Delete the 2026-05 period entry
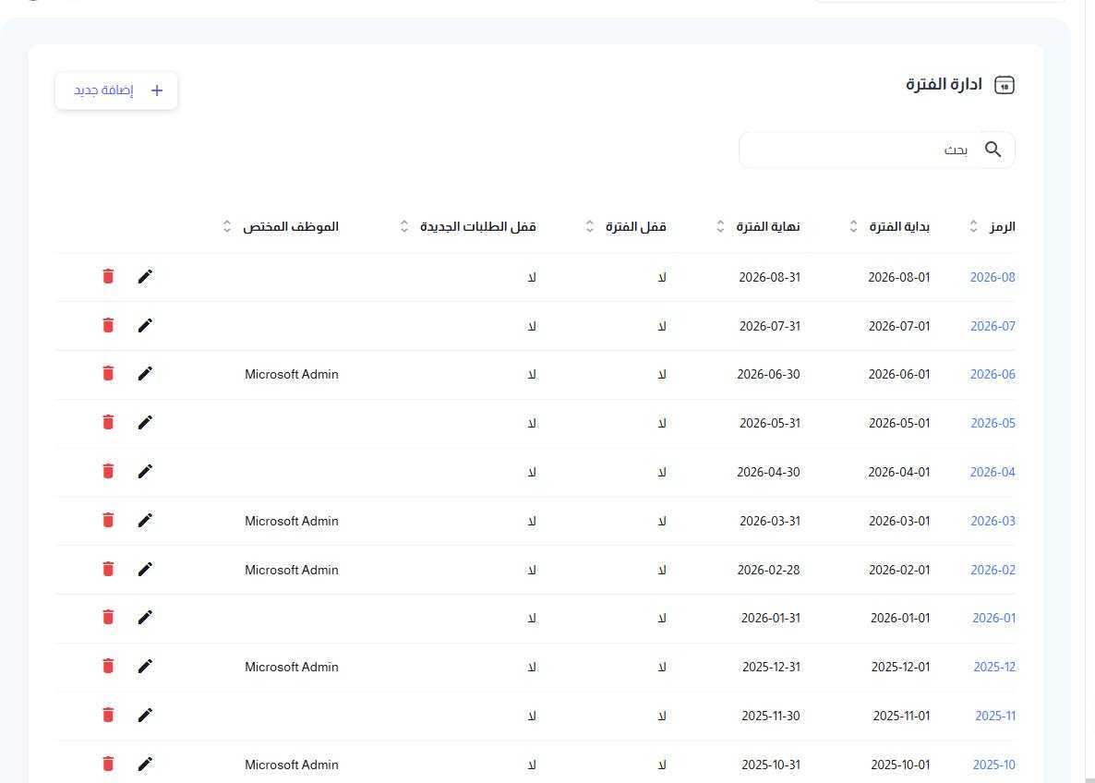Image resolution: width=1095 pixels, height=783 pixels. 108,423
